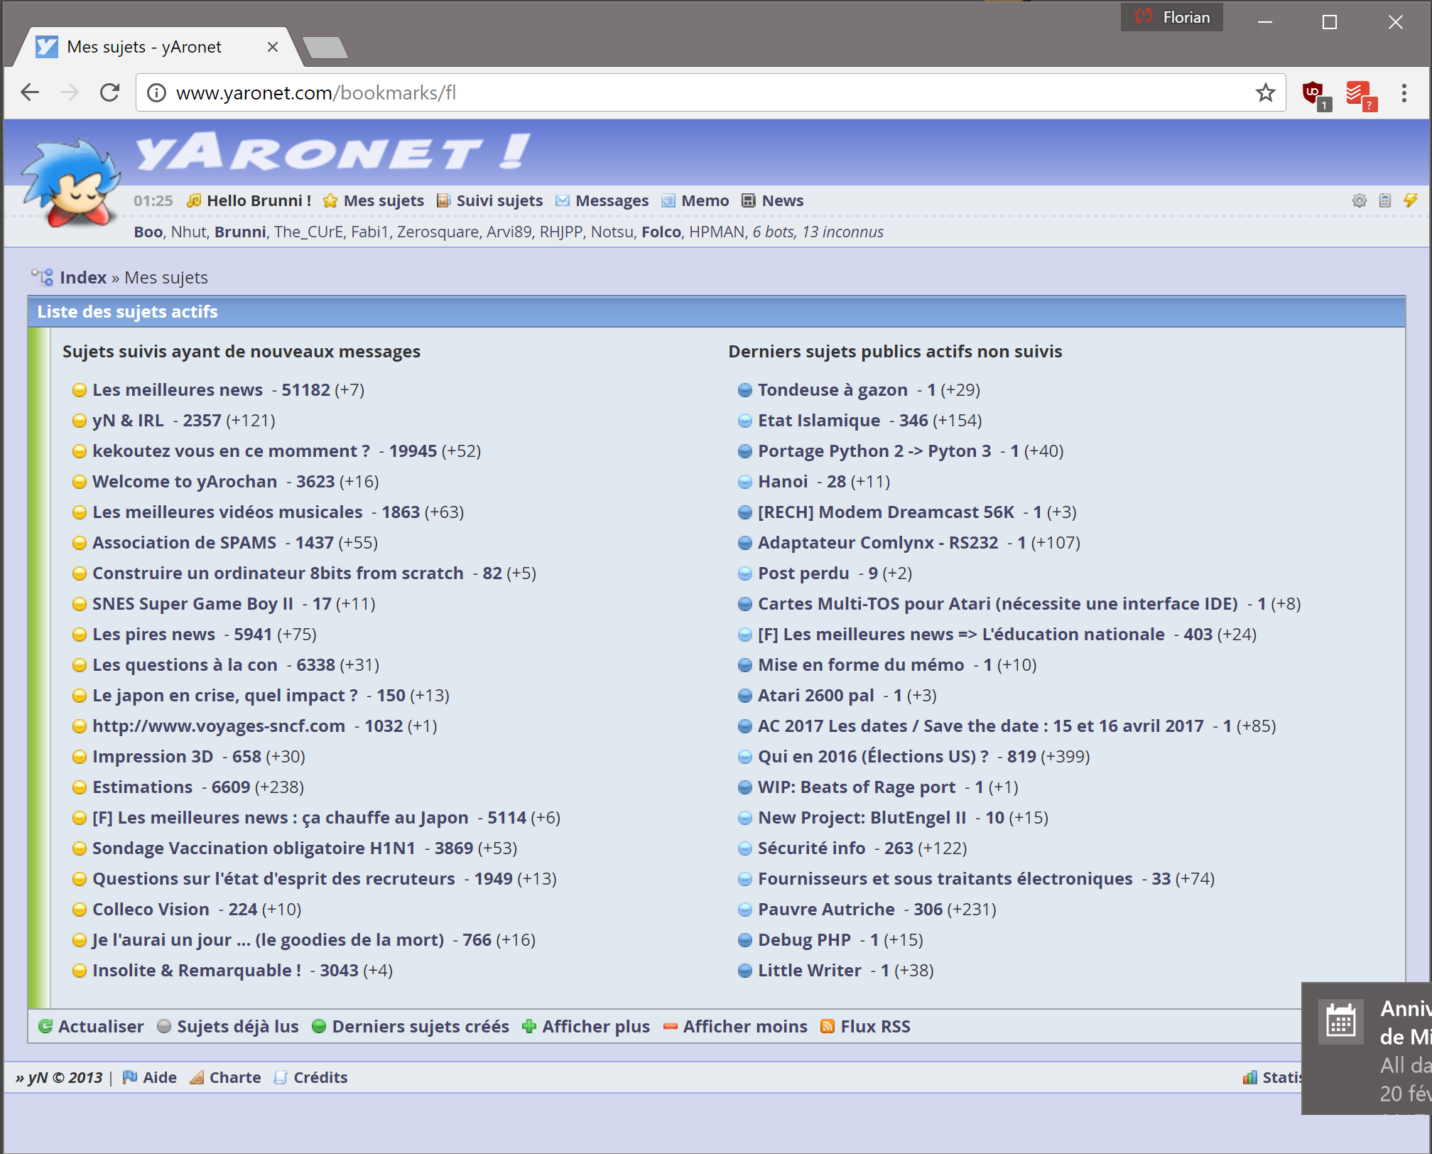The width and height of the screenshot is (1432, 1154).
Task: Click Afficher moins to show fewer topics
Action: click(744, 1027)
